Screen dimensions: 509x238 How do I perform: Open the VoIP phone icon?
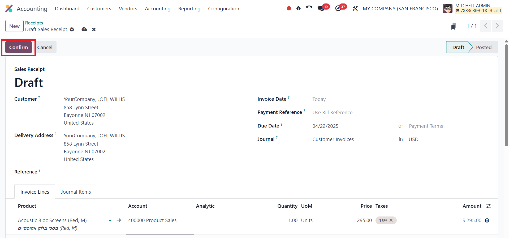point(309,8)
